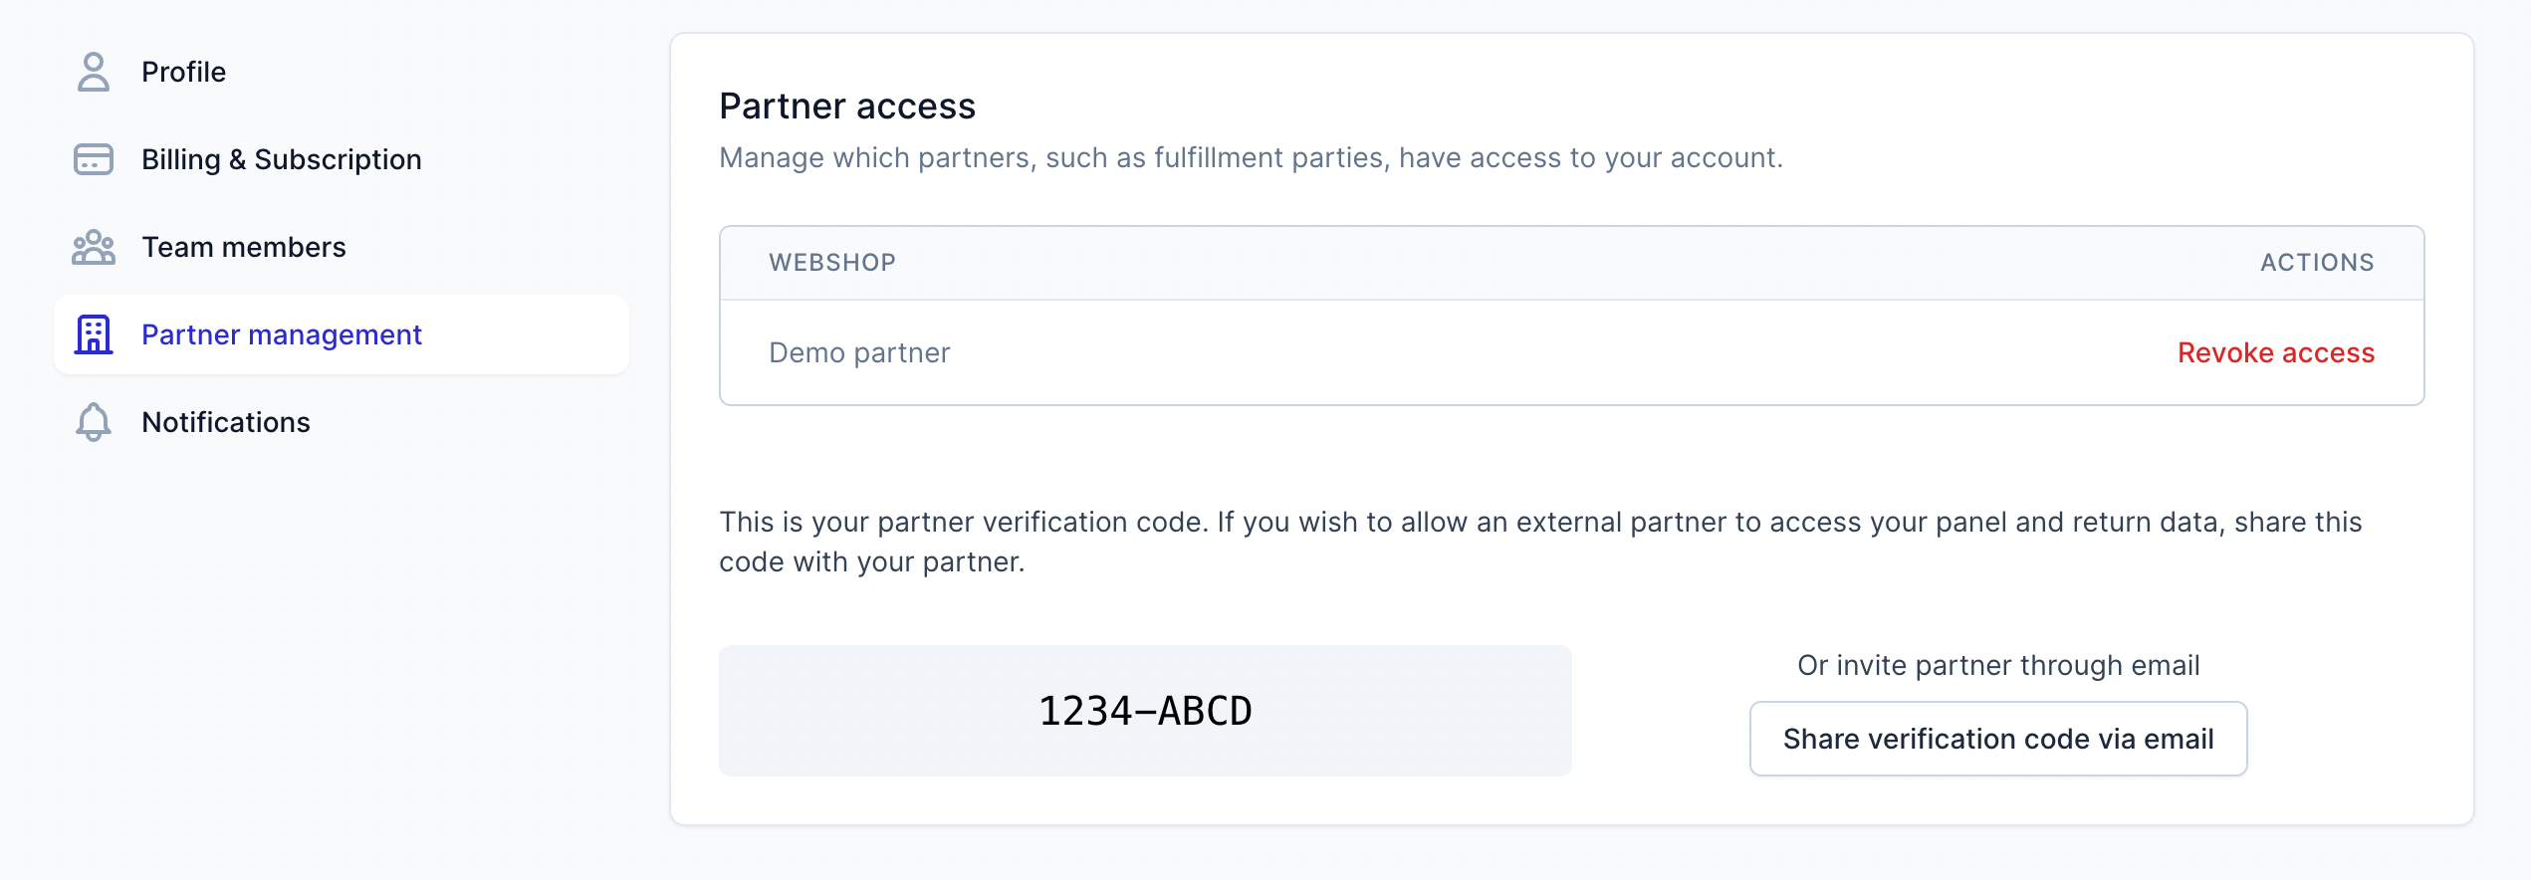
Task: Open the Team members section
Action: click(243, 247)
